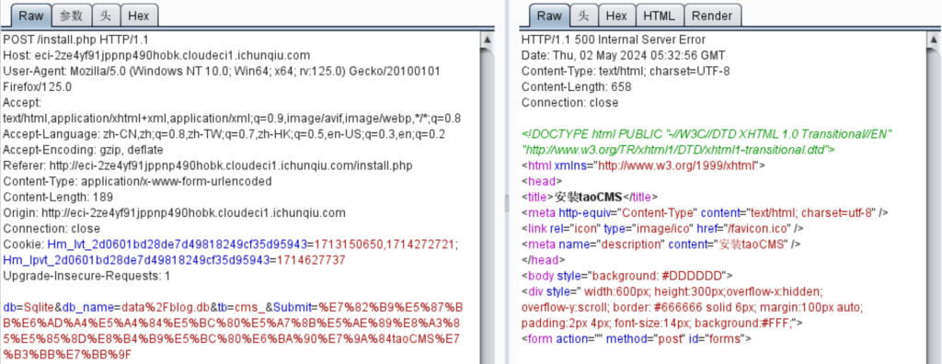Click the body style background #DDDDDD line

(627, 276)
